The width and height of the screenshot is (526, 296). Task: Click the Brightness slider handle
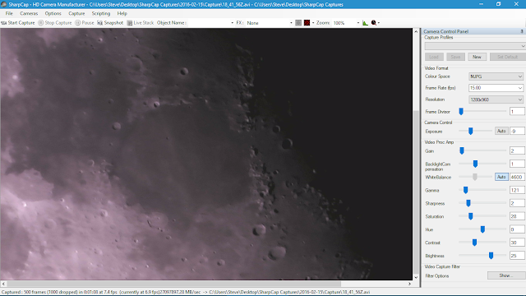click(x=491, y=256)
